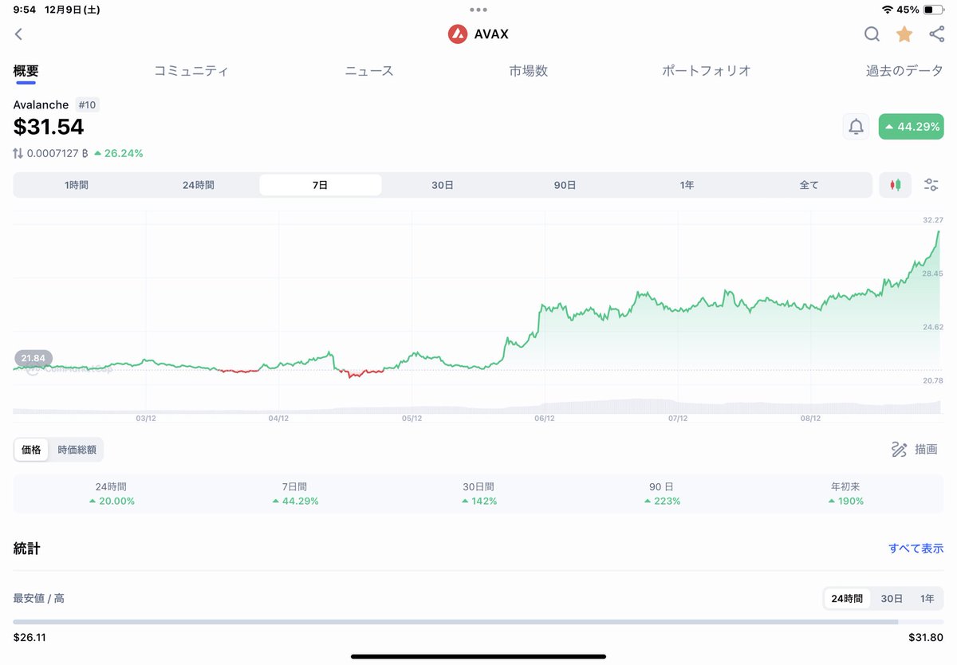Tap the green 44.29% change badge
The image size is (957, 665).
[911, 127]
